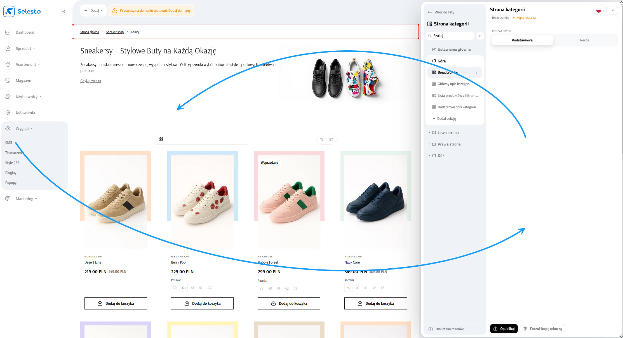The height and width of the screenshot is (338, 623).
Task: Click the Opublikuj button
Action: click(504, 328)
